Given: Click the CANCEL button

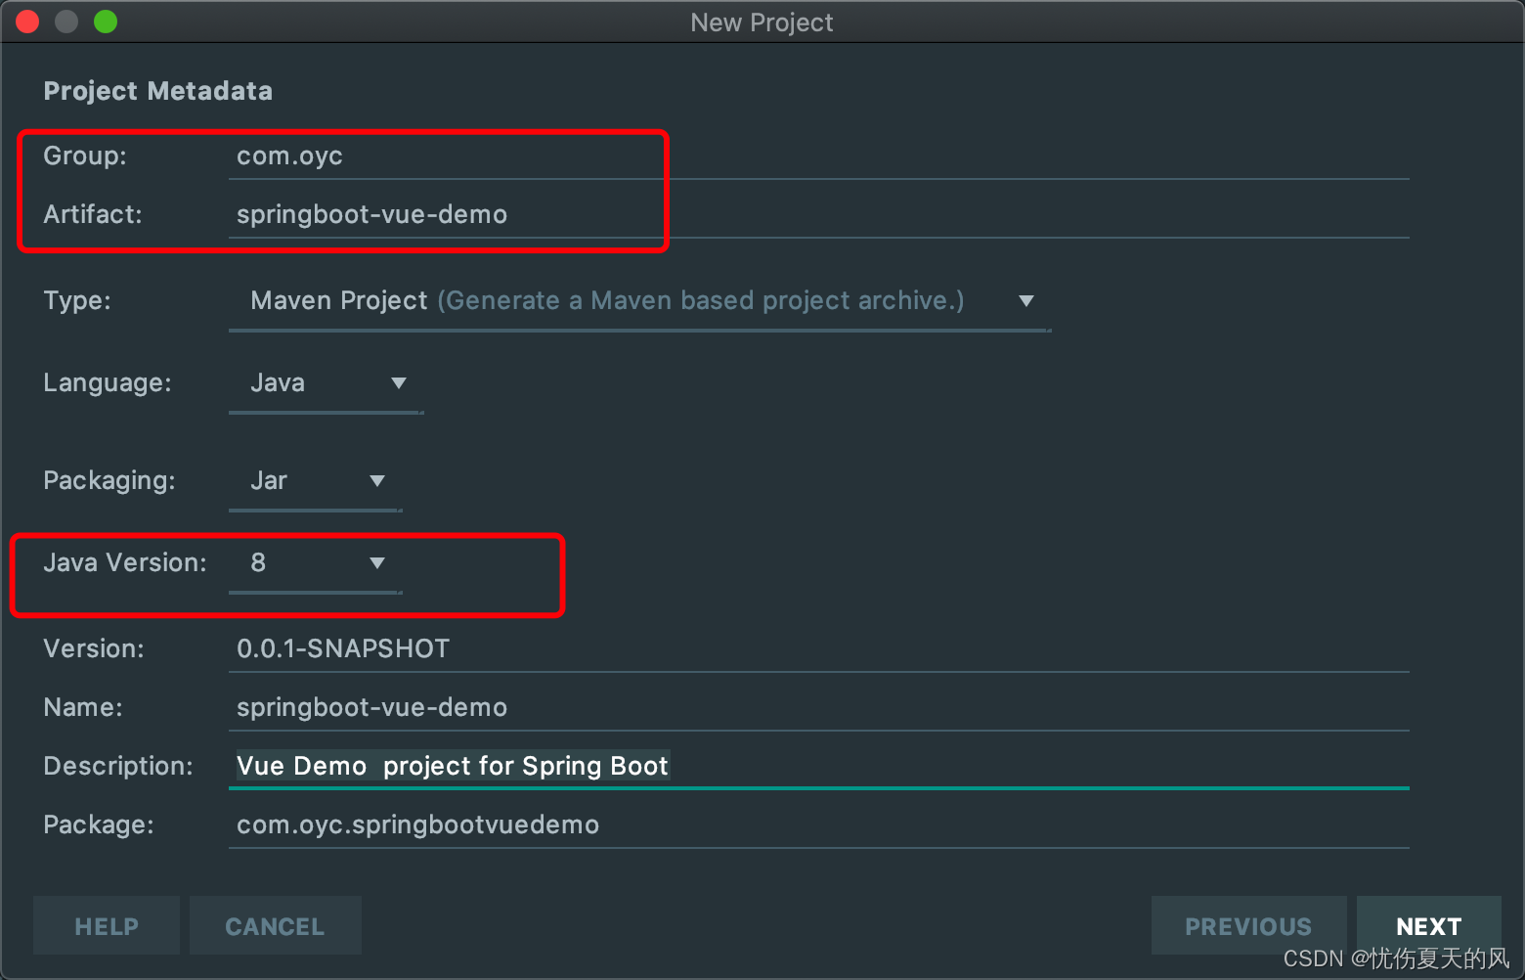Looking at the screenshot, I should pyautogui.click(x=275, y=925).
